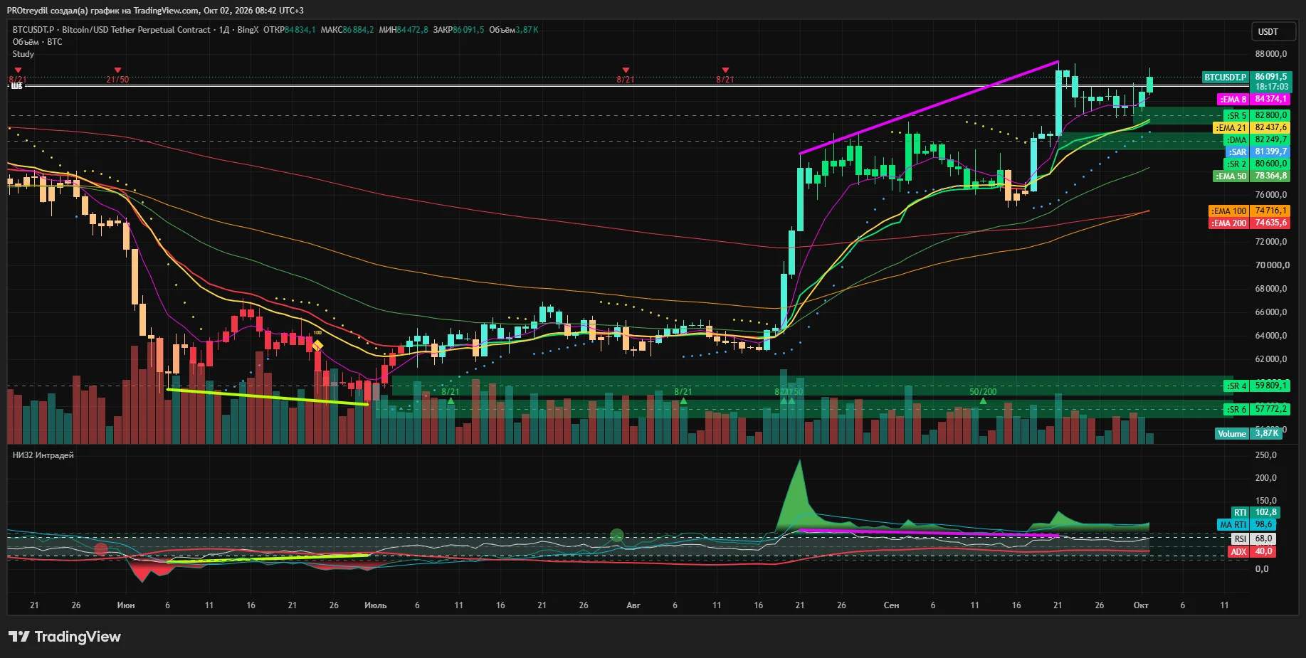The height and width of the screenshot is (658, 1306).
Task: Open the USDT currency selector
Action: pos(1273,31)
